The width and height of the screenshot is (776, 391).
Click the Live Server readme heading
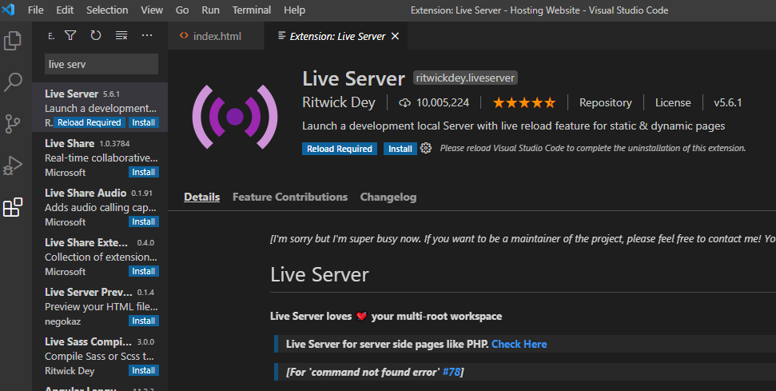click(x=319, y=274)
